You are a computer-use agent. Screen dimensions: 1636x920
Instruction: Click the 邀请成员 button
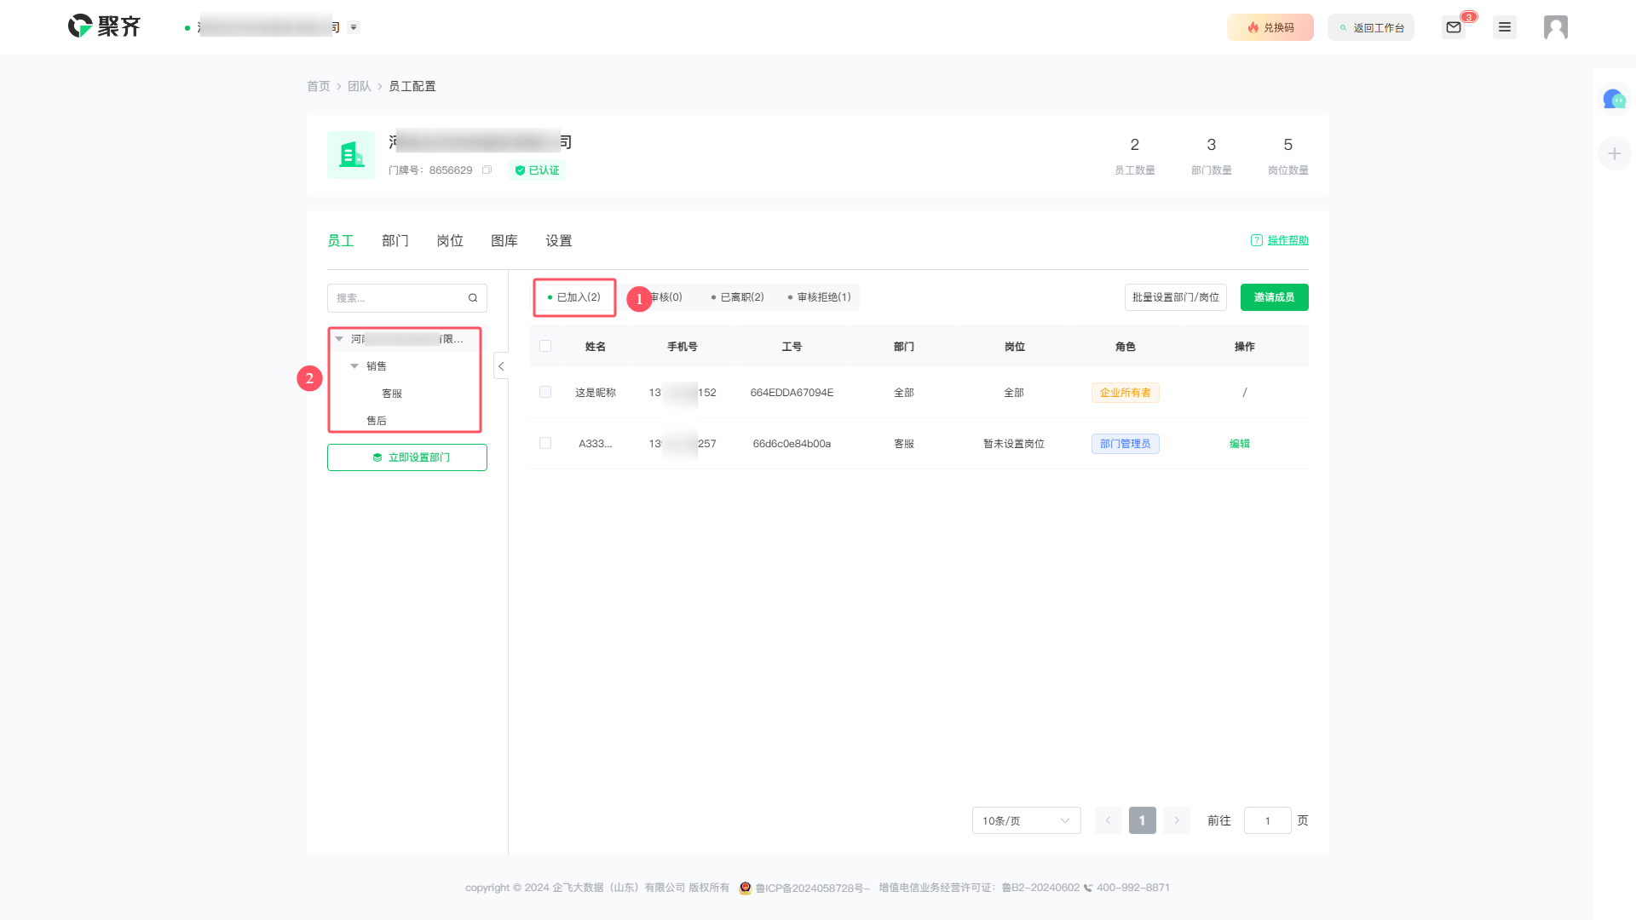click(x=1274, y=297)
